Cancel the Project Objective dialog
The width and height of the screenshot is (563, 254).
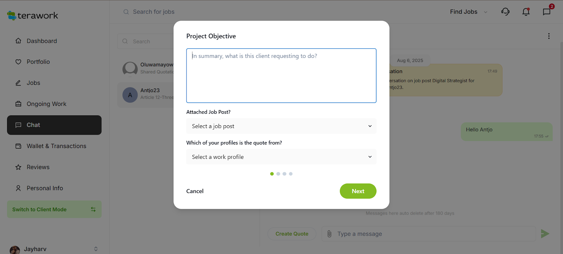click(195, 191)
